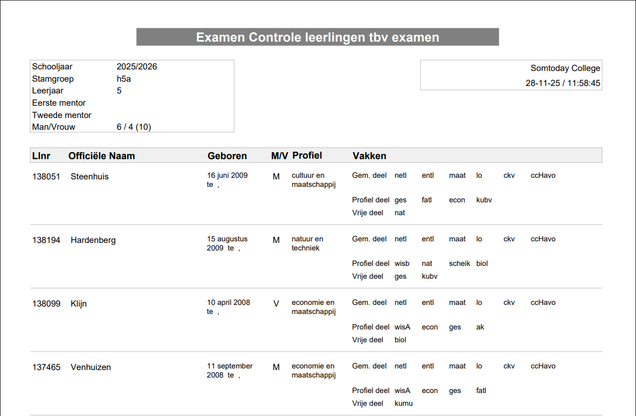The image size is (636, 416).
Task: Click the 'Eerste mentor' label
Action: pos(59,103)
